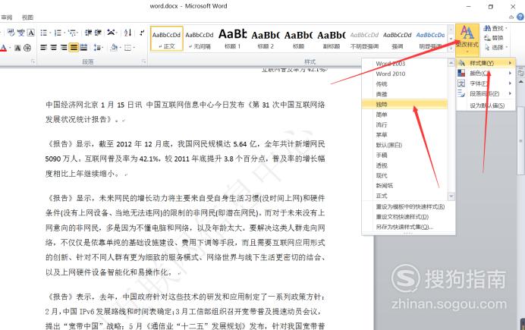The width and height of the screenshot is (525, 330).
Task: Open the 视图 ribbon tab
Action: pos(27,17)
